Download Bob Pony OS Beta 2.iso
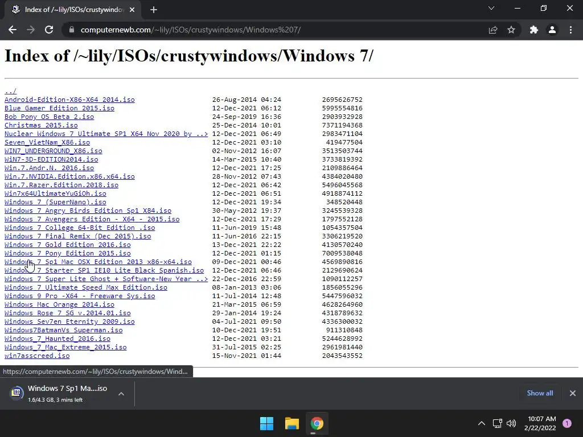This screenshot has width=583, height=437. [x=49, y=117]
